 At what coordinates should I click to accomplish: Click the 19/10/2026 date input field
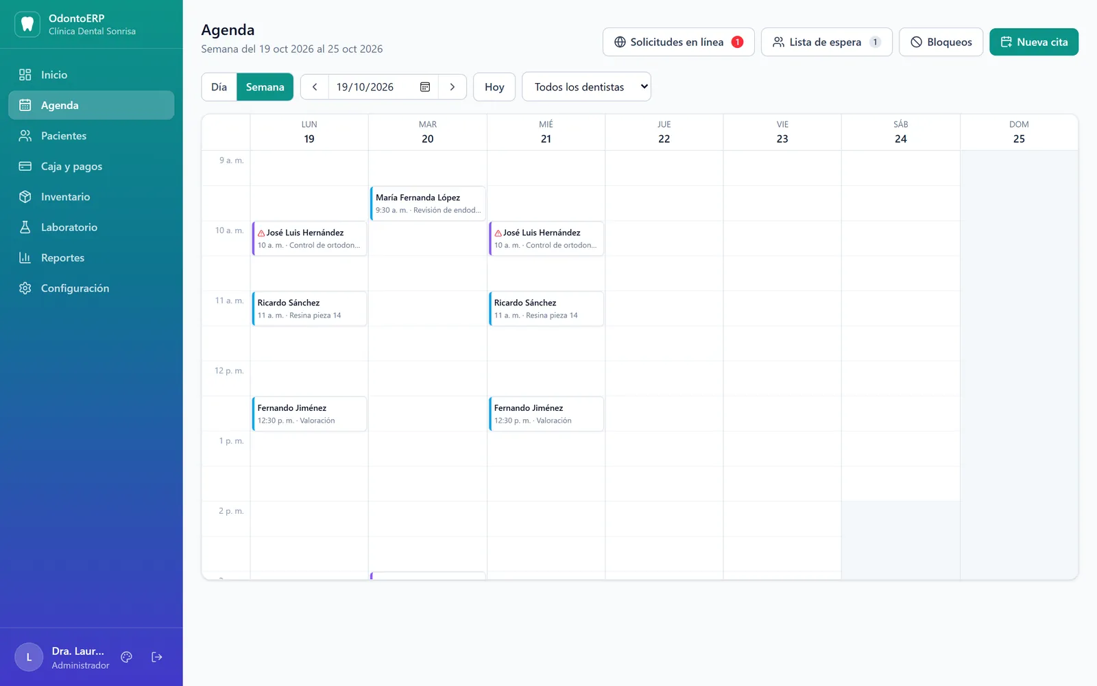point(383,87)
